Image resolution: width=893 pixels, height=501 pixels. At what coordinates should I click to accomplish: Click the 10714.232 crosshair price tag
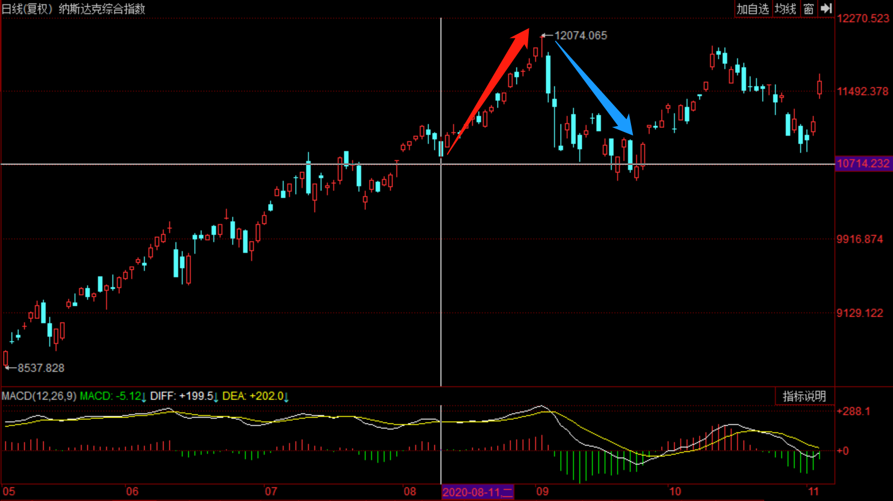[x=863, y=163]
